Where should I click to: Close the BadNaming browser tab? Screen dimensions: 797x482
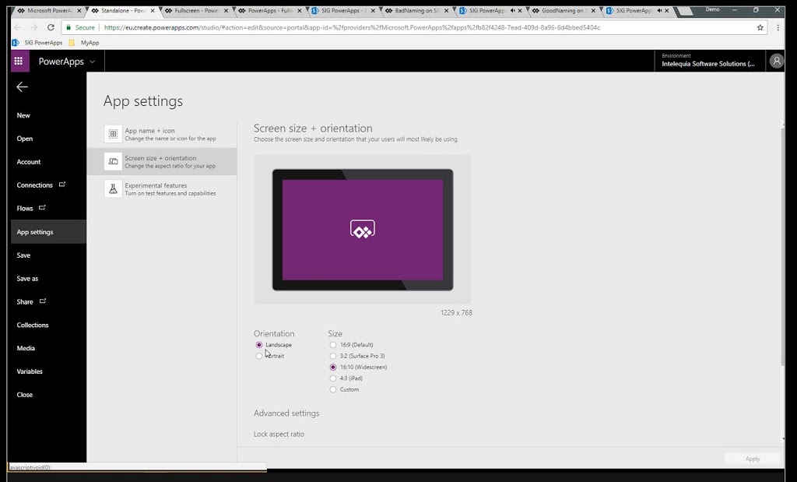[x=446, y=11]
